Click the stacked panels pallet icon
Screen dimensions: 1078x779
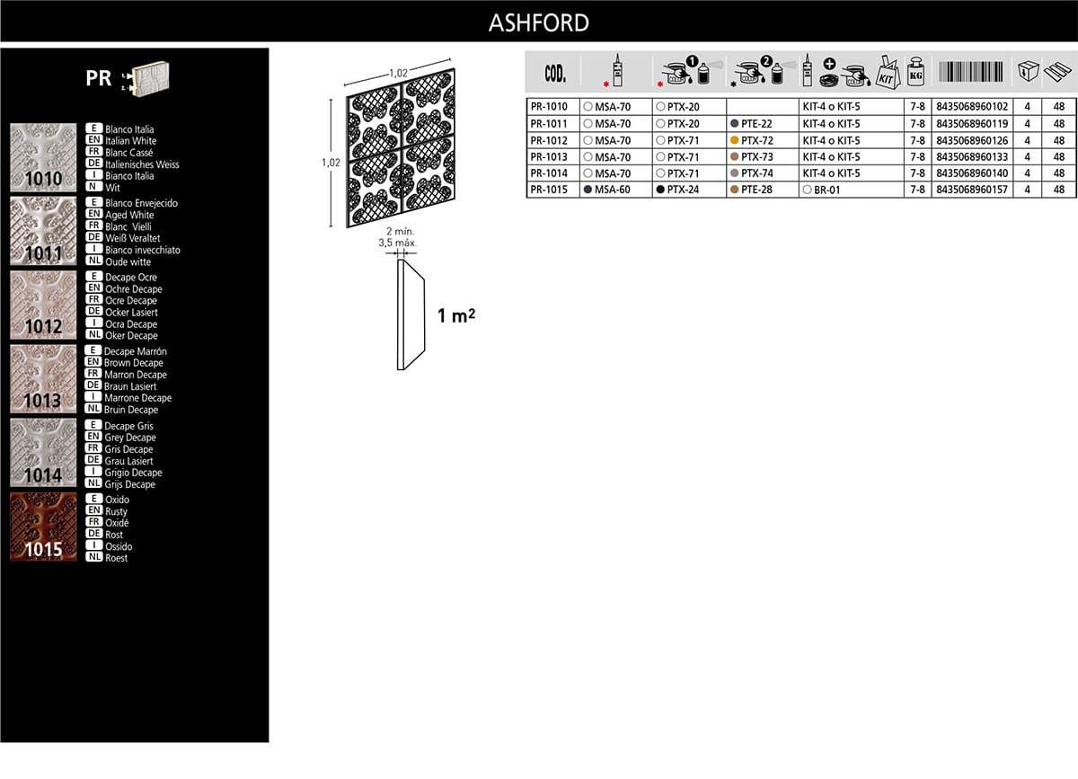[x=1059, y=72]
